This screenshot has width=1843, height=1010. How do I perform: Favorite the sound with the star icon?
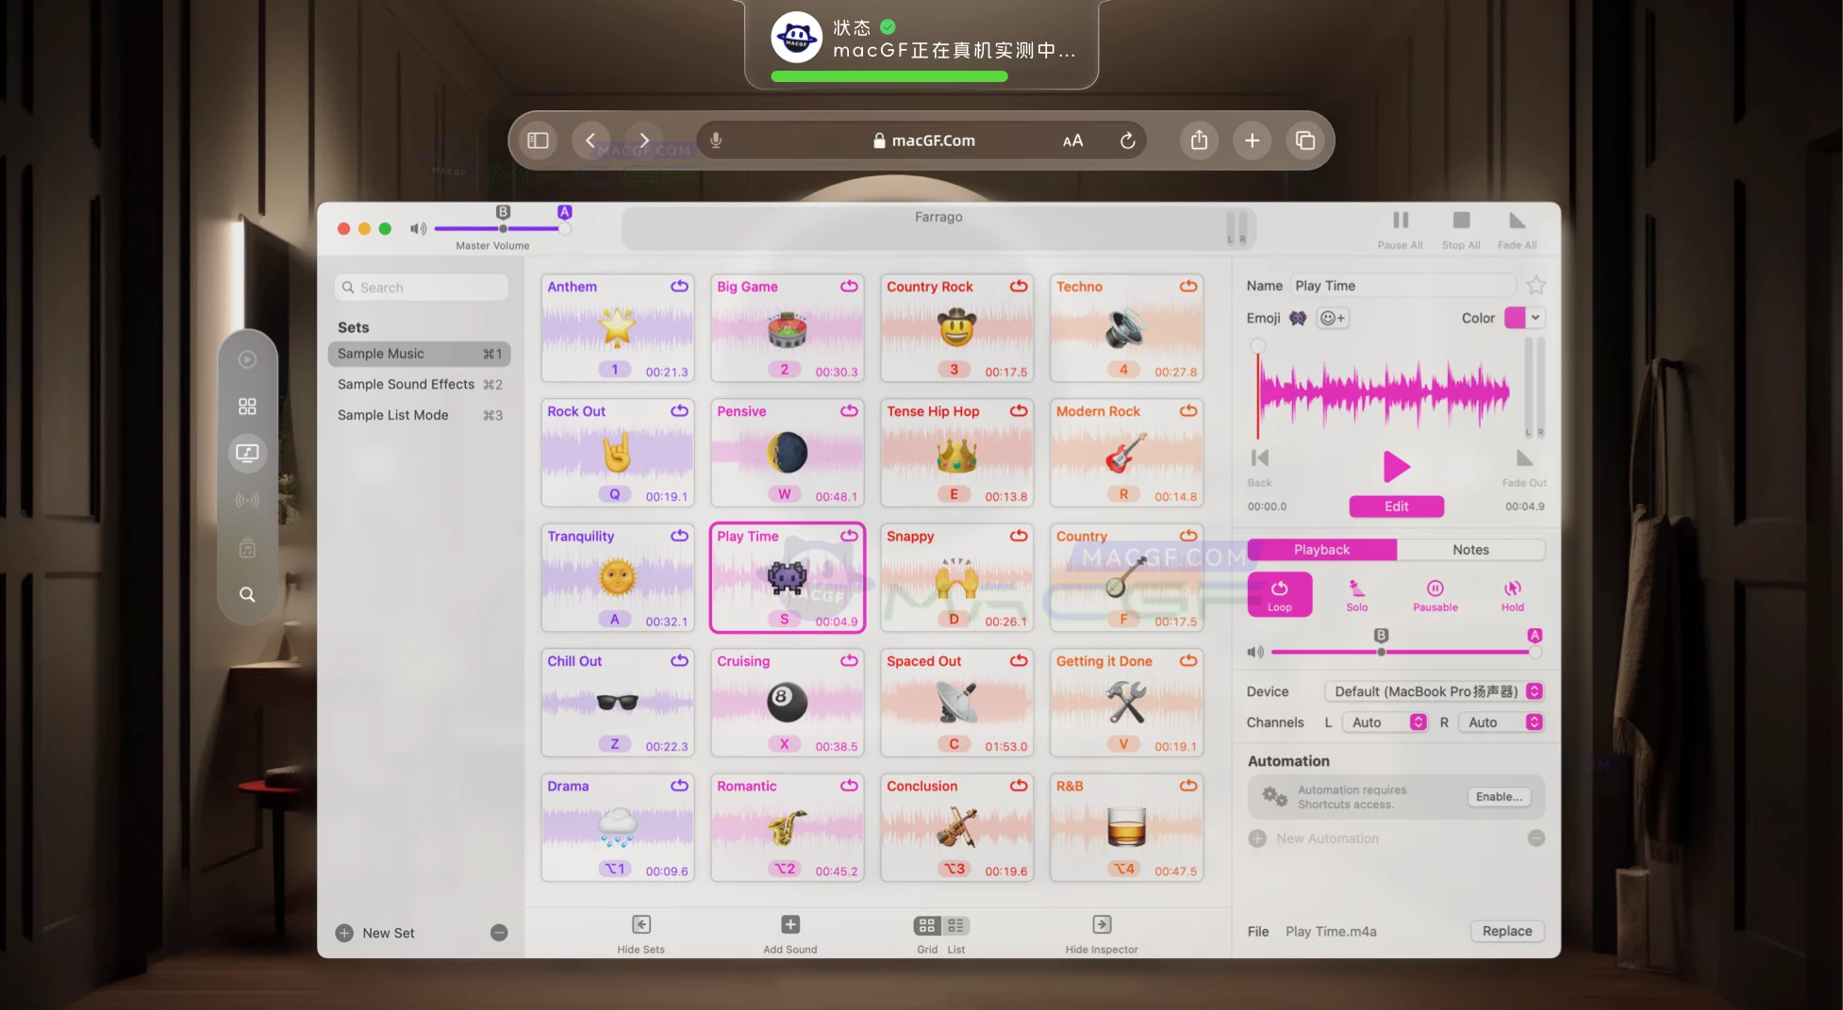coord(1536,286)
